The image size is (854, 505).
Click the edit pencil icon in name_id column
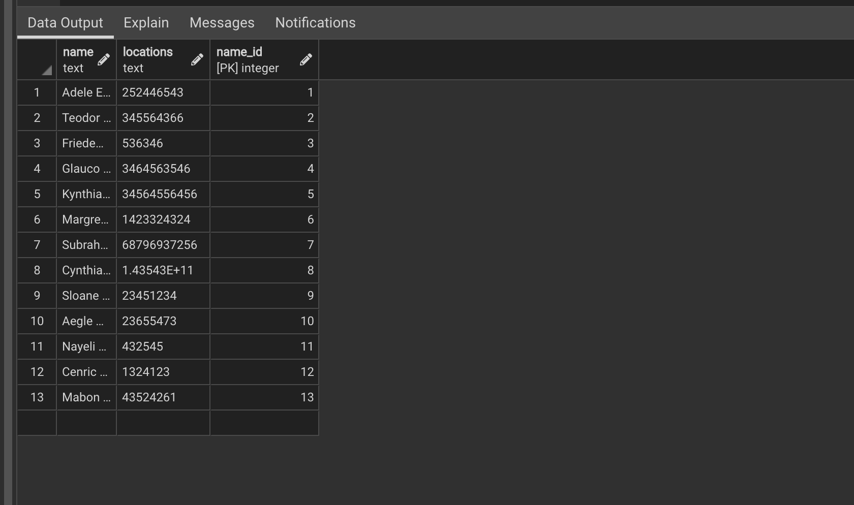pos(306,59)
